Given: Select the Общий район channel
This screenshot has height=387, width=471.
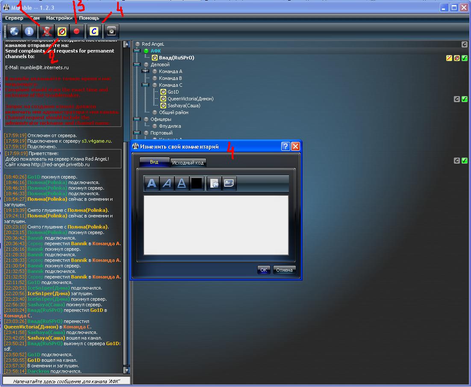Looking at the screenshot, I should pyautogui.click(x=174, y=112).
